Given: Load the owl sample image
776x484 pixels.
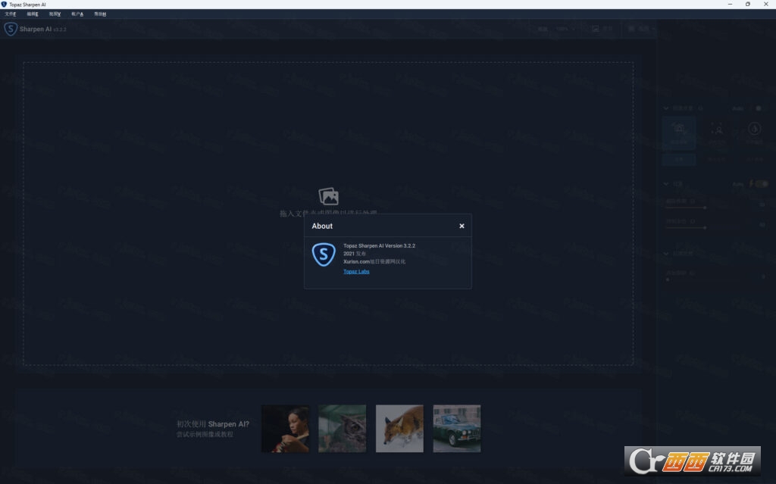Looking at the screenshot, I should click(343, 429).
